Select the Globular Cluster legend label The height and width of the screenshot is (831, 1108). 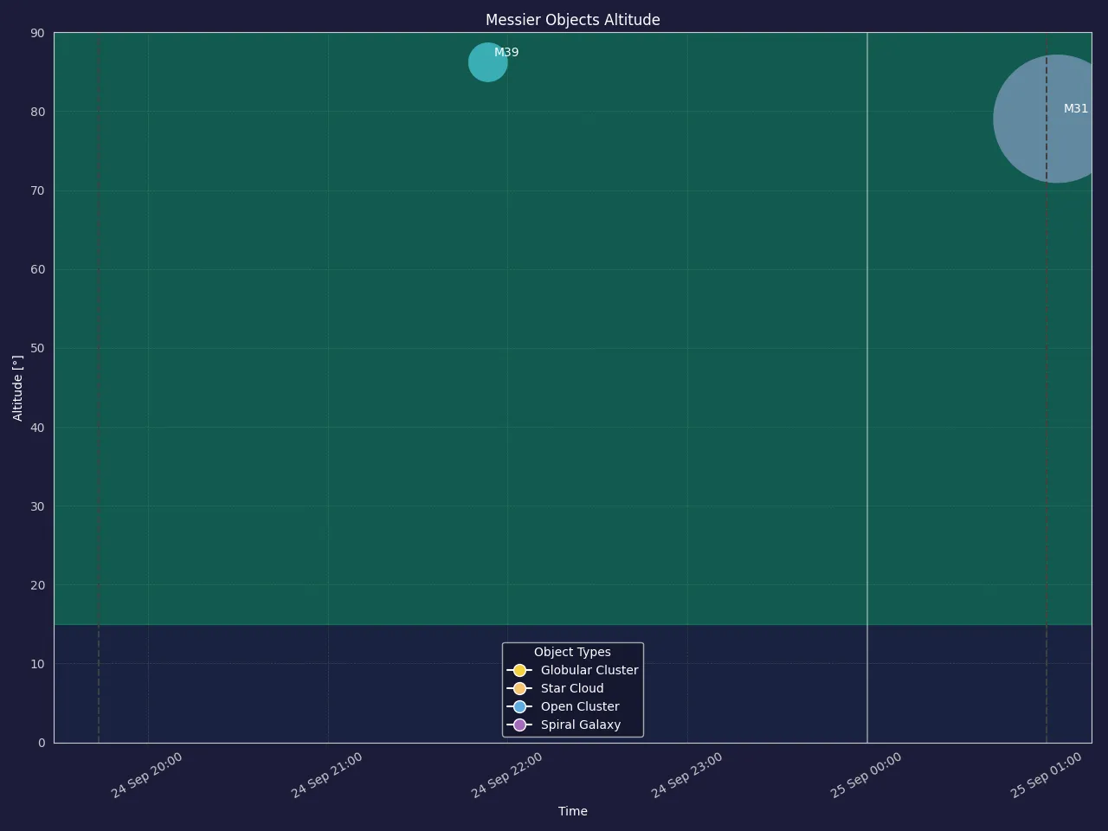[589, 670]
